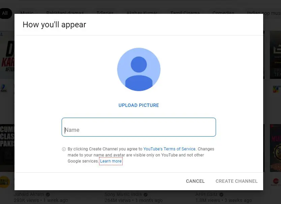
Task: Cancel the channel creation dialog
Action: coord(195,181)
